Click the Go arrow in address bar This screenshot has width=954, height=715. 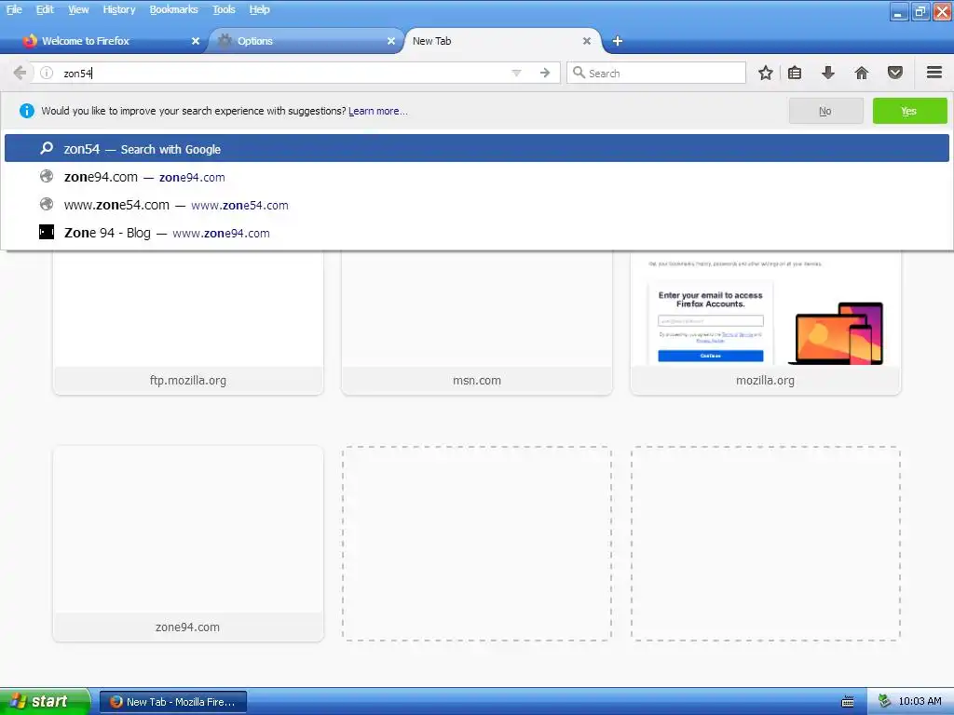tap(545, 73)
